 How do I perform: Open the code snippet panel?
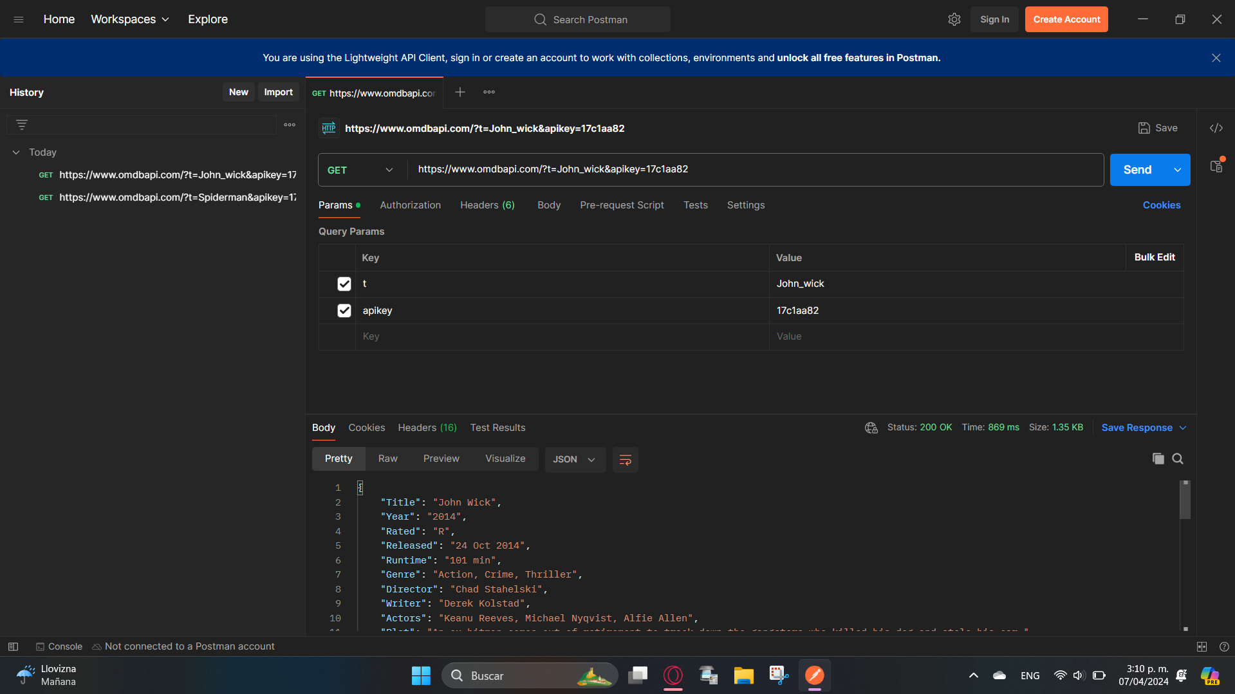(x=1216, y=128)
